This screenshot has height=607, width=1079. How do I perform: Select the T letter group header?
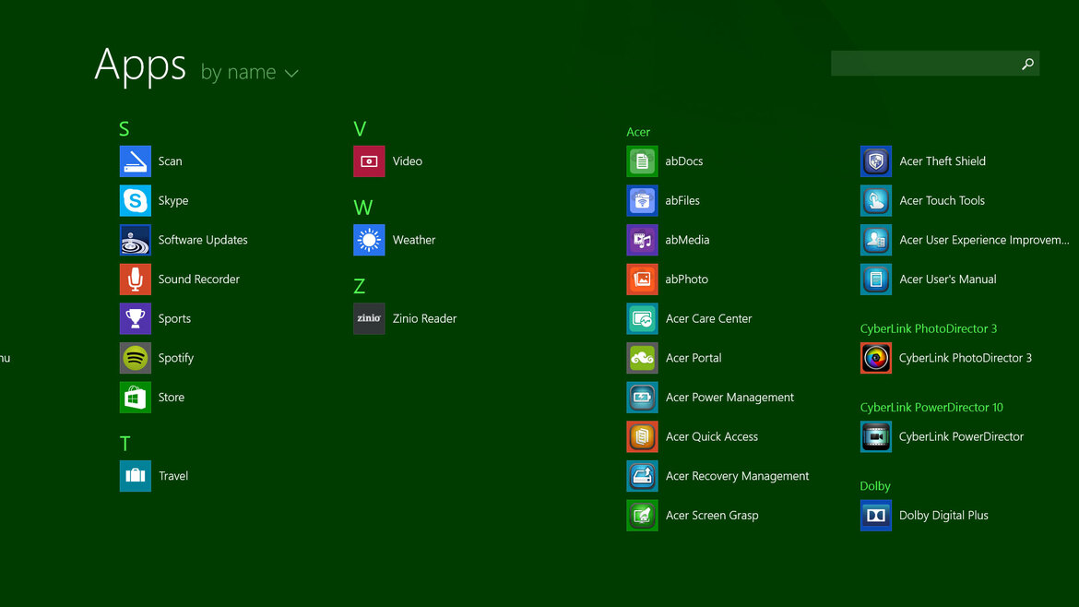125,443
